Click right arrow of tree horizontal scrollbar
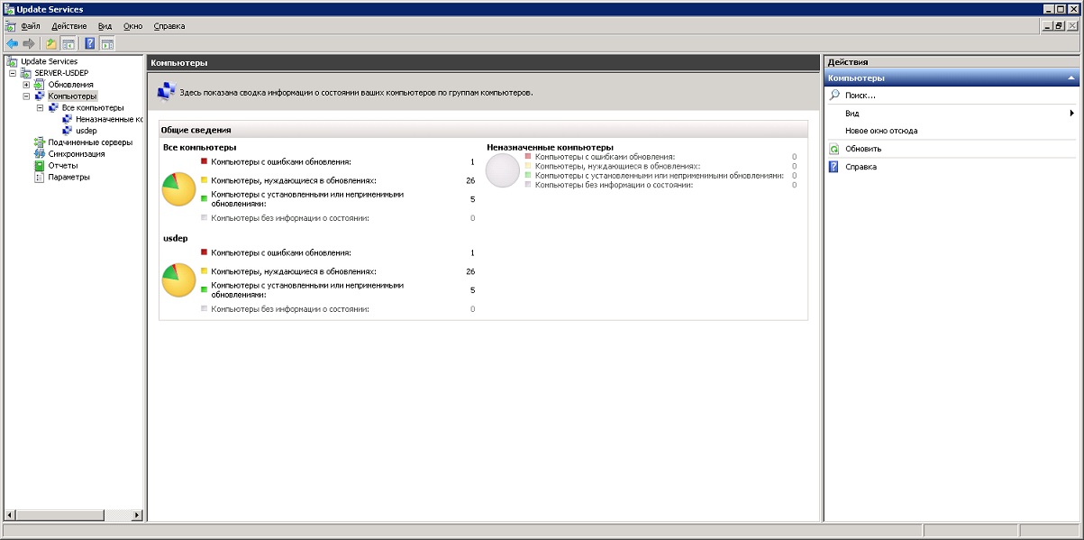This screenshot has width=1084, height=540. 138,515
